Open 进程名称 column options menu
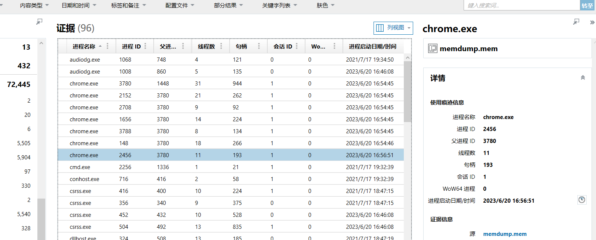Screen dimensions: 596x240 107,46
